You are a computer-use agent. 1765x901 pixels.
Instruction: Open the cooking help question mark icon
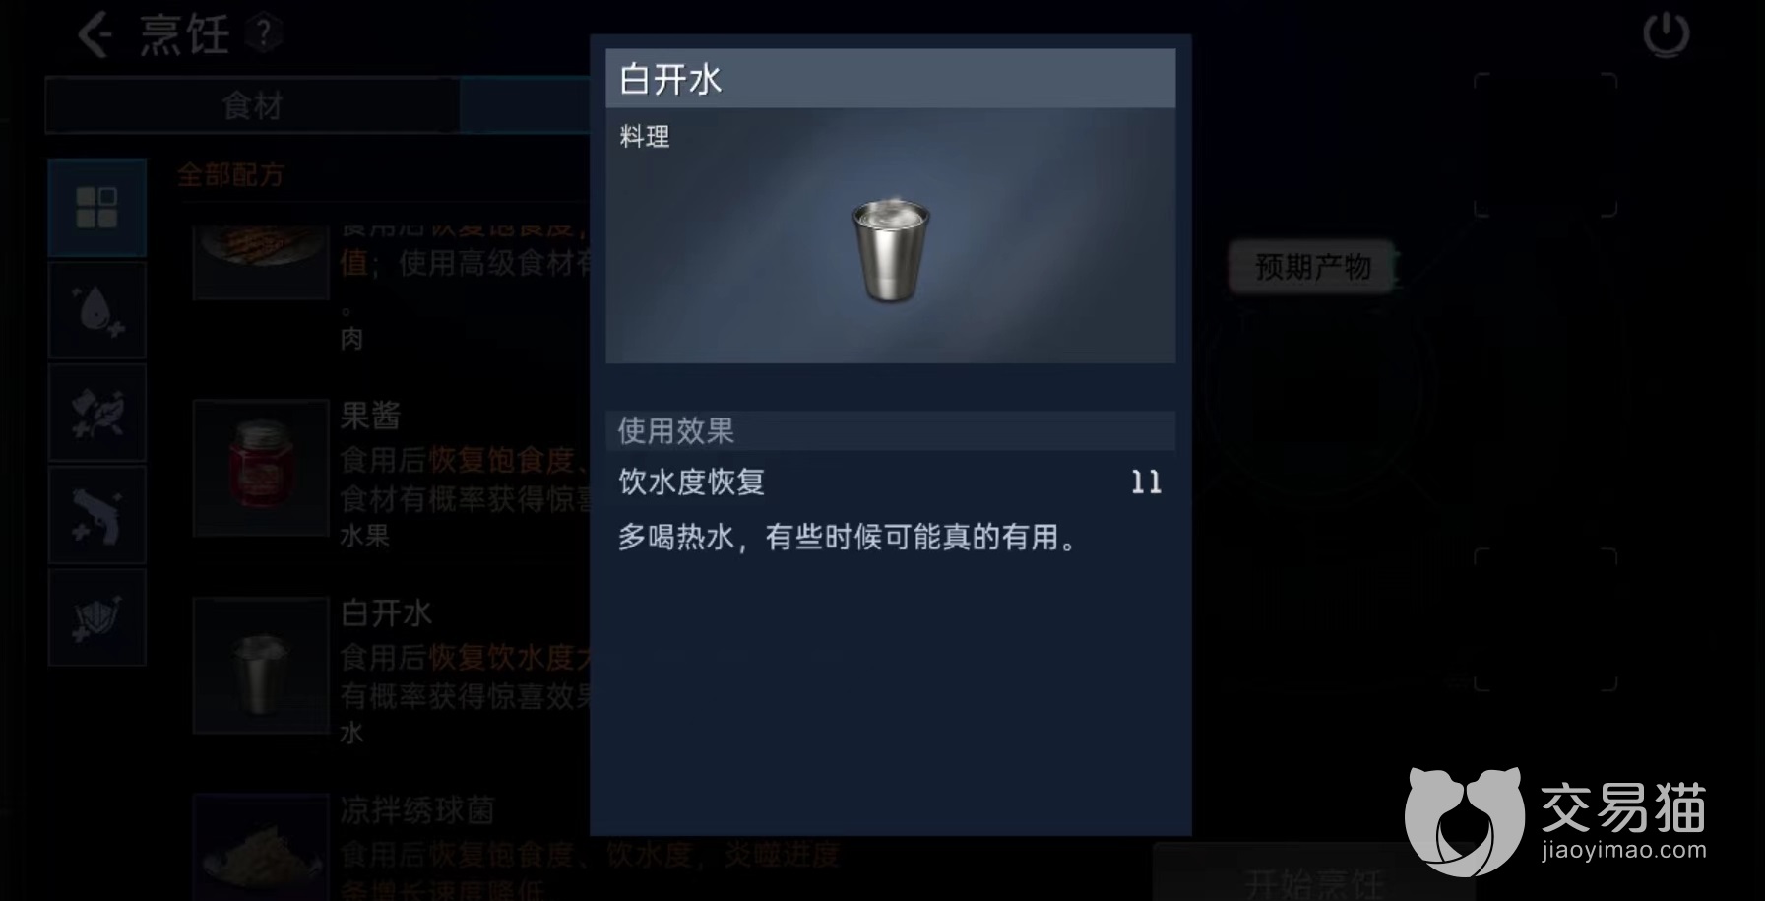[263, 33]
